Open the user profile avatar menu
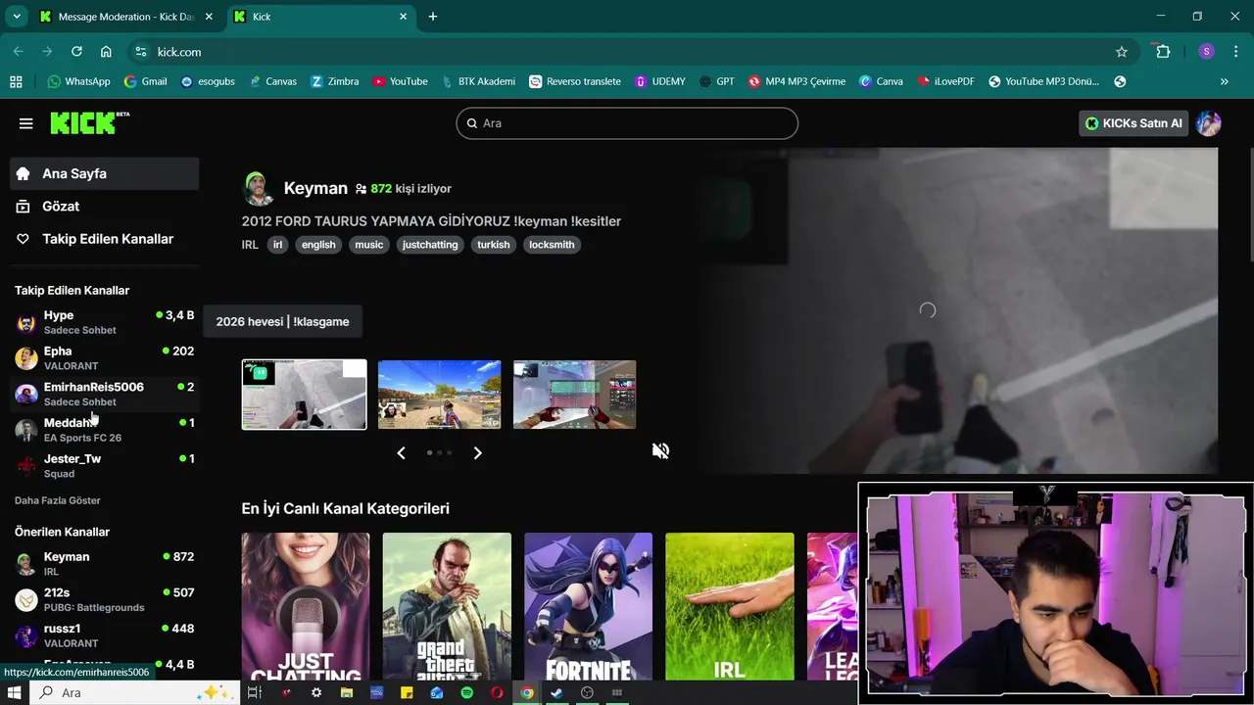The image size is (1254, 705). pos(1208,123)
